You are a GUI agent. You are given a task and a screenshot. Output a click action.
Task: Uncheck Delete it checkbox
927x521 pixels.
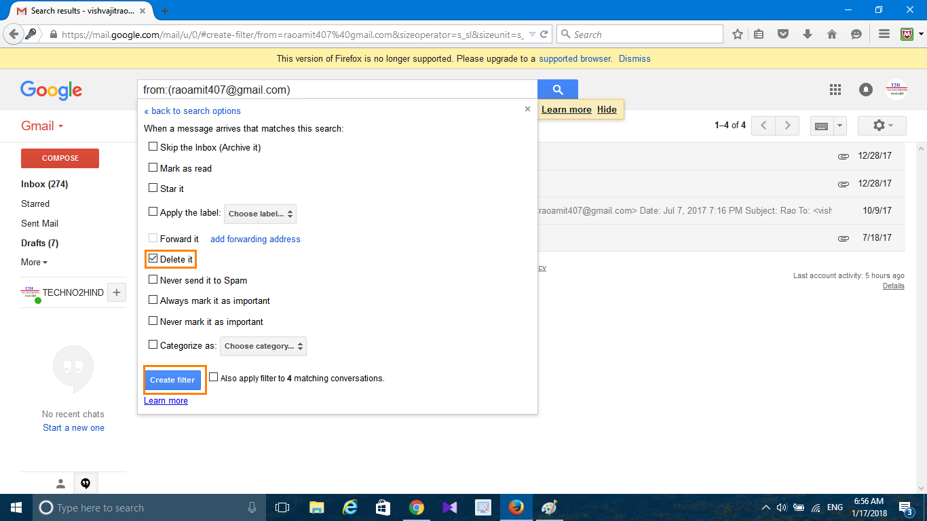pos(153,258)
